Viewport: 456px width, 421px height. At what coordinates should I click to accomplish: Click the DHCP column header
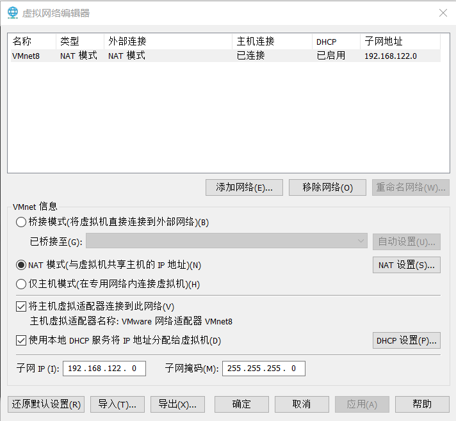click(336, 42)
